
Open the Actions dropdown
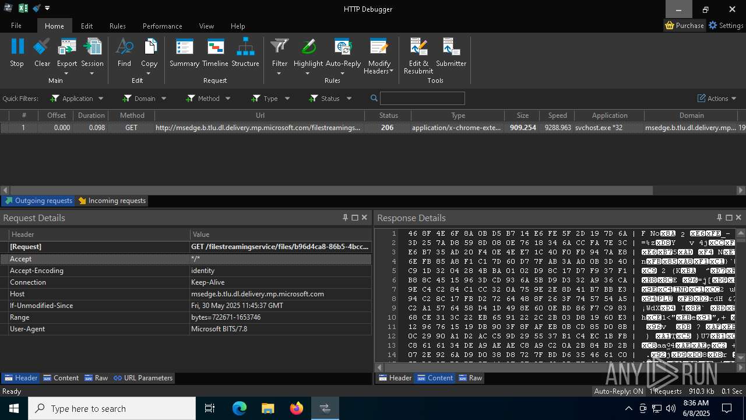pyautogui.click(x=717, y=99)
